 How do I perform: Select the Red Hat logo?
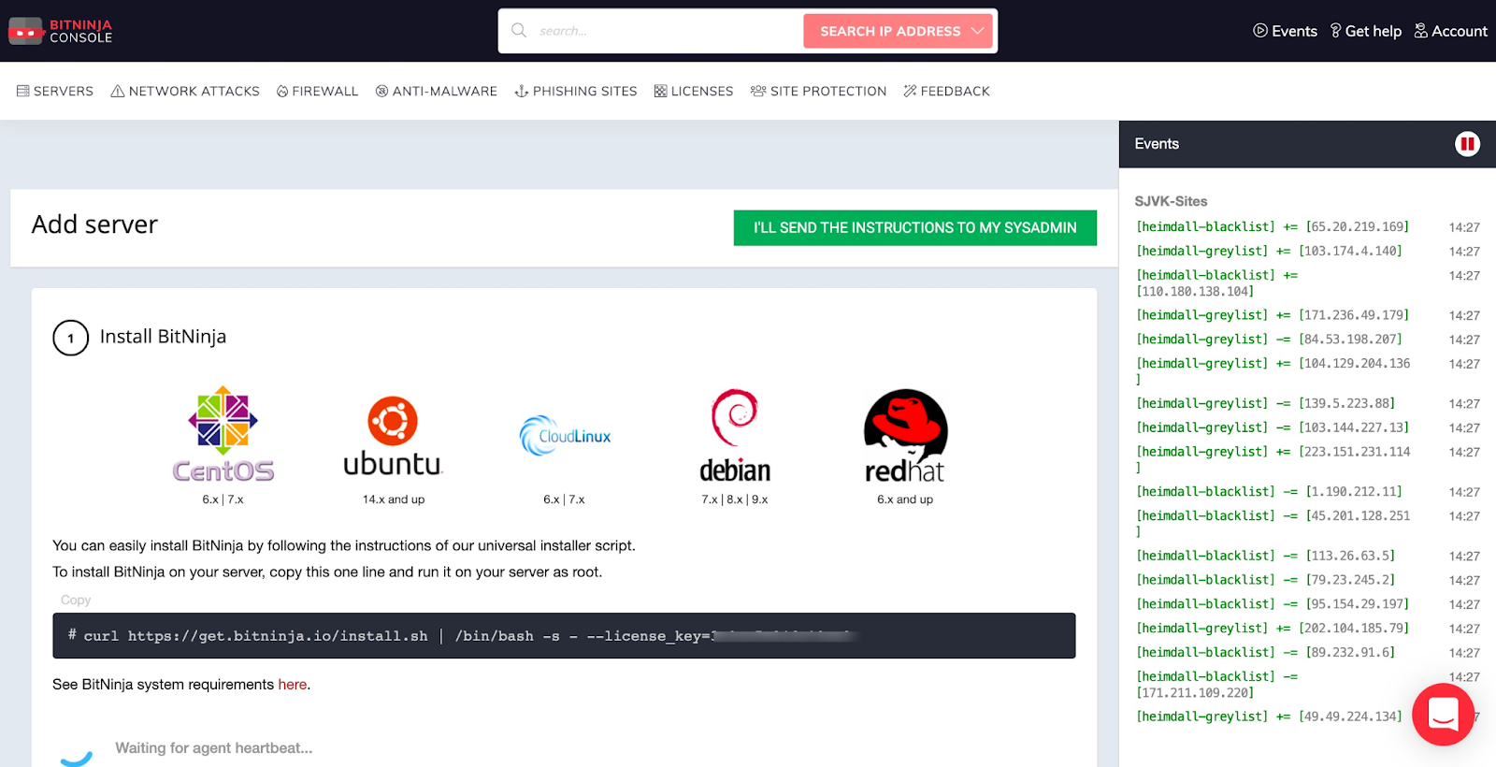tap(905, 436)
